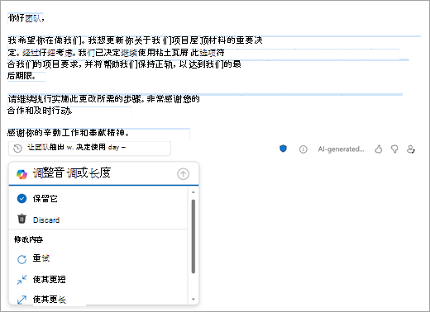The width and height of the screenshot is (430, 312).
Task: Click the 使其更短 shrink arrows icon
Action: pyautogui.click(x=21, y=280)
